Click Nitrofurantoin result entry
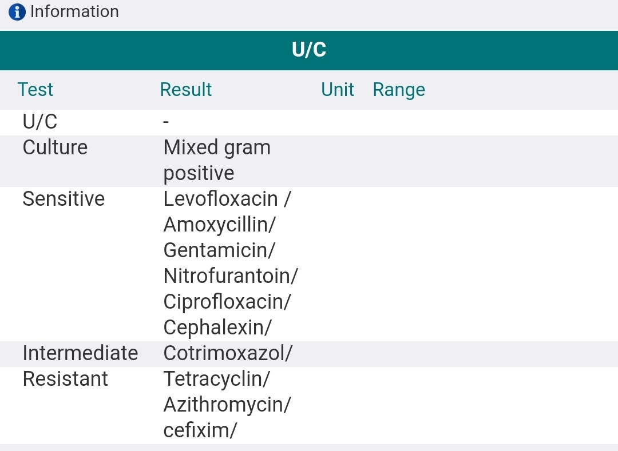 coord(230,276)
